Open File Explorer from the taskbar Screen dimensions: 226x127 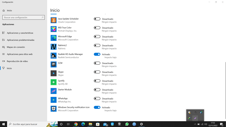[90, 124]
